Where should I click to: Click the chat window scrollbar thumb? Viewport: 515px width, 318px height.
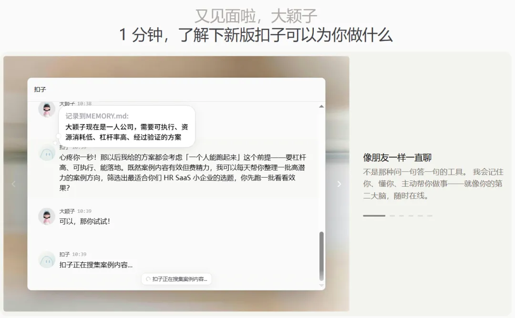pos(321,256)
